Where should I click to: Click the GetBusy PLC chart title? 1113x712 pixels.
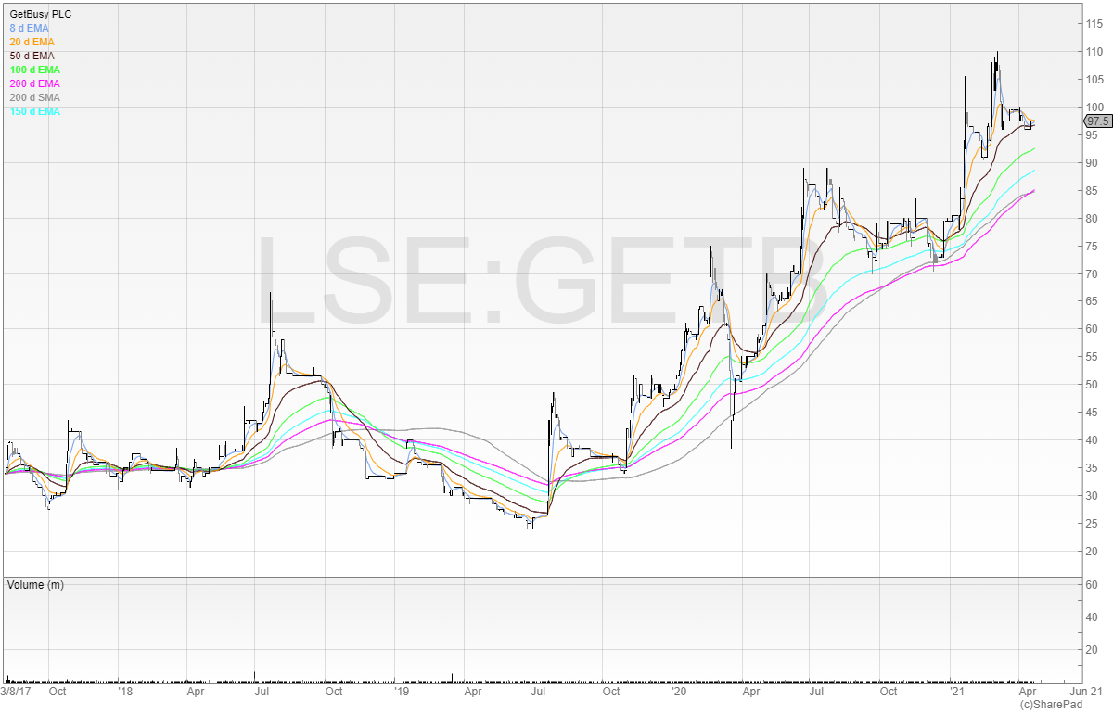pyautogui.click(x=40, y=14)
